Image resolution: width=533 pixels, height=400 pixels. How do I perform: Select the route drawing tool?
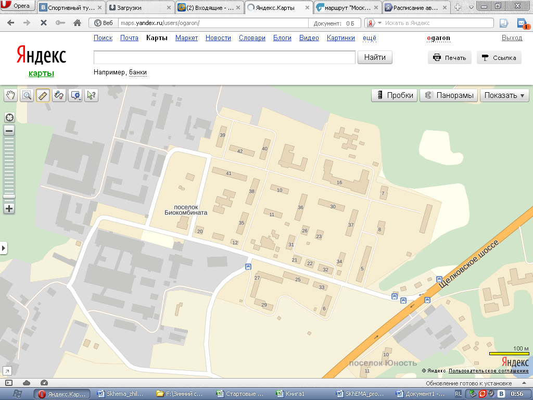[59, 95]
